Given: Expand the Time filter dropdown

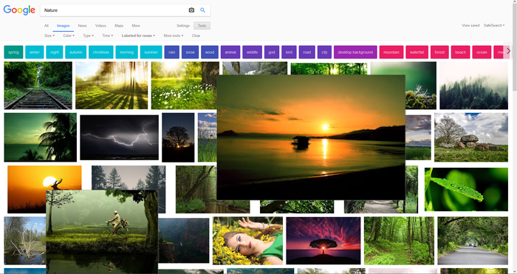Looking at the screenshot, I should point(108,35).
